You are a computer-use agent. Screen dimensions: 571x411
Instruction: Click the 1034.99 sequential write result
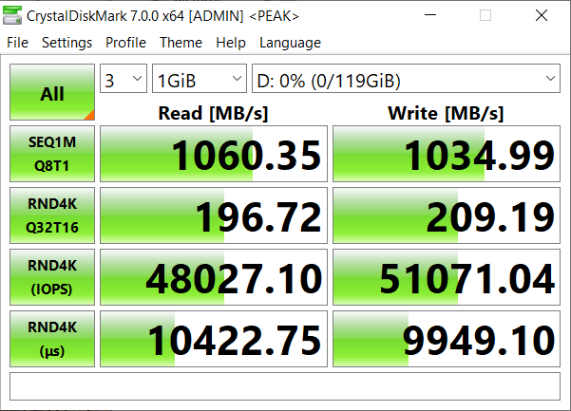(x=447, y=154)
